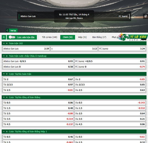This screenshot has width=148, height=143.
Task: Collapse the Châu Á Handicap section arrow
Action: tap(4, 56)
